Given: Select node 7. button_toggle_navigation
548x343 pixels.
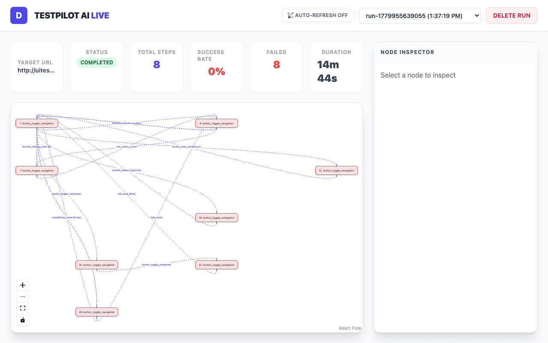Looking at the screenshot, I should 37,171.
